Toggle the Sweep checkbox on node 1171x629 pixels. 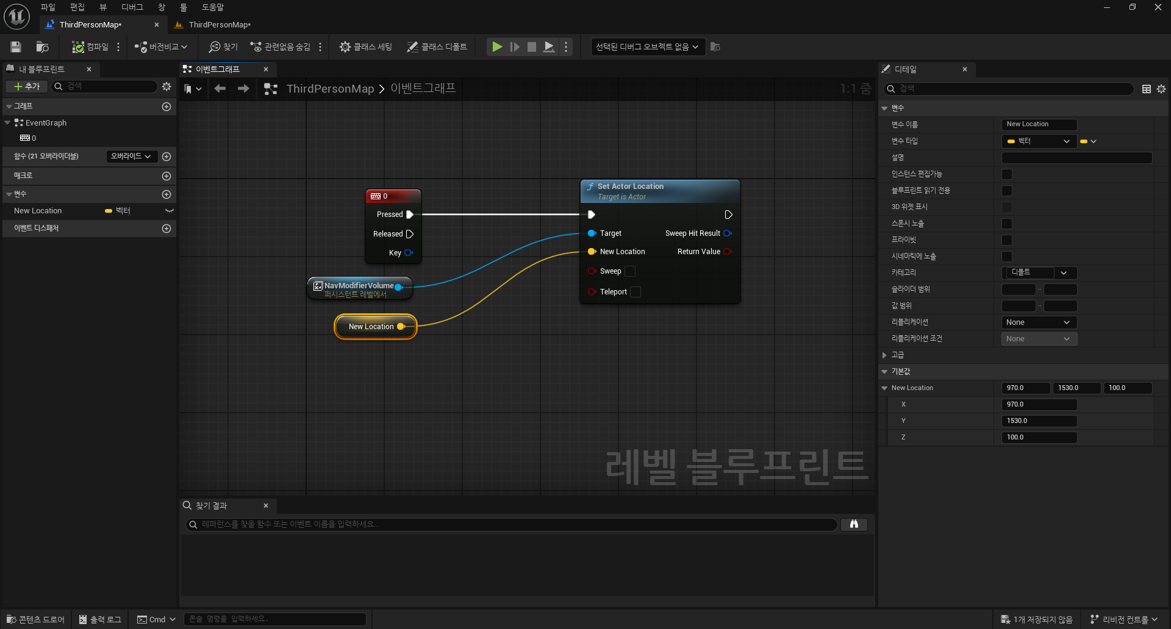point(630,271)
